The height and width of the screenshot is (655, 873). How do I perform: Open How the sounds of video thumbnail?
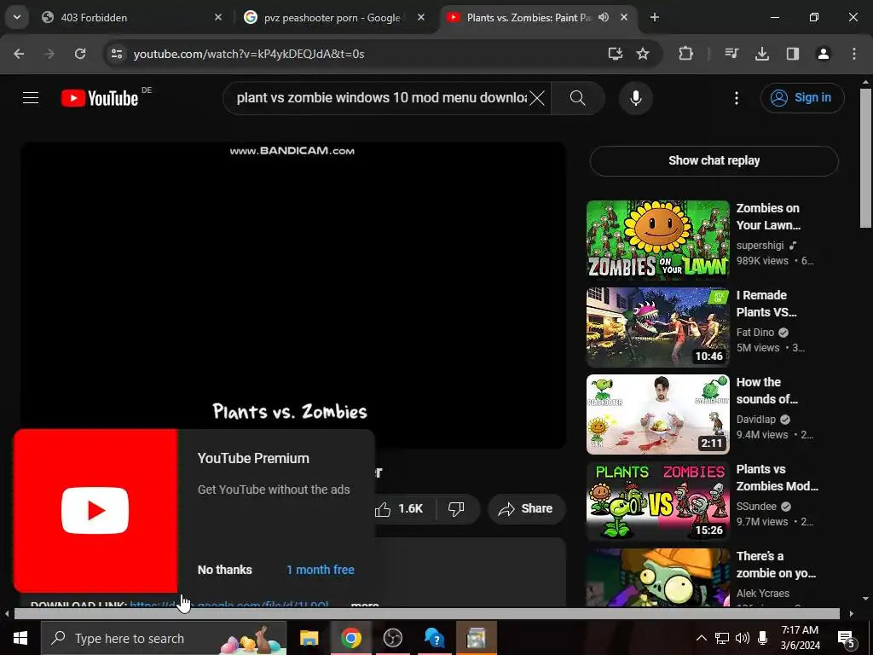point(657,414)
